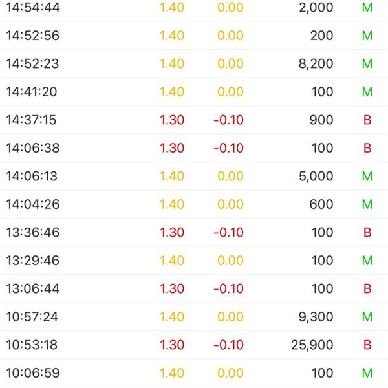Screen dimensions: 388x388
Task: Tap the B marker on the 13:06:44 row
Action: pos(367,288)
